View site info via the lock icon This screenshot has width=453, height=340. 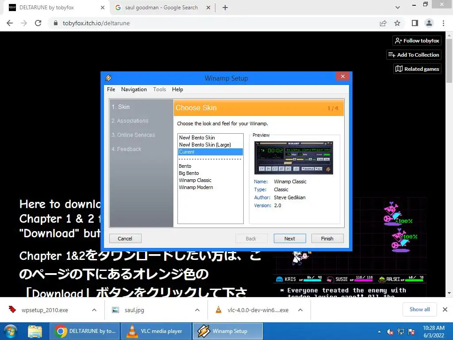click(x=56, y=23)
